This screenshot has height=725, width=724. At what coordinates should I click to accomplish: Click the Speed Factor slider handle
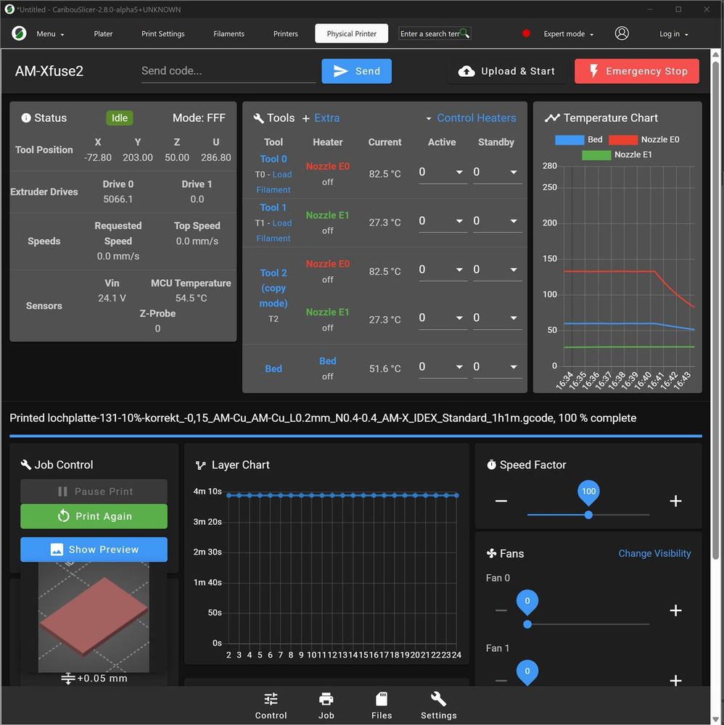(x=588, y=515)
